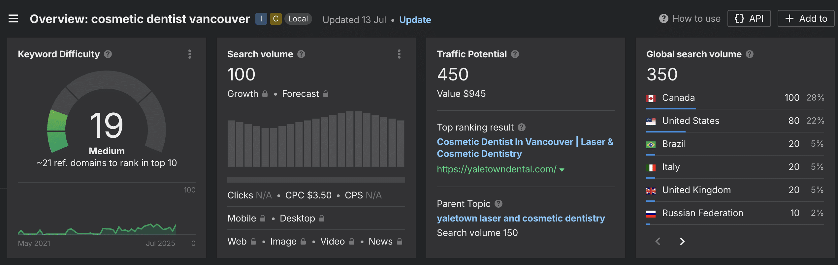Viewport: 838px width, 265px height.
Task: Select the Brazil country row
Action: tap(735, 144)
